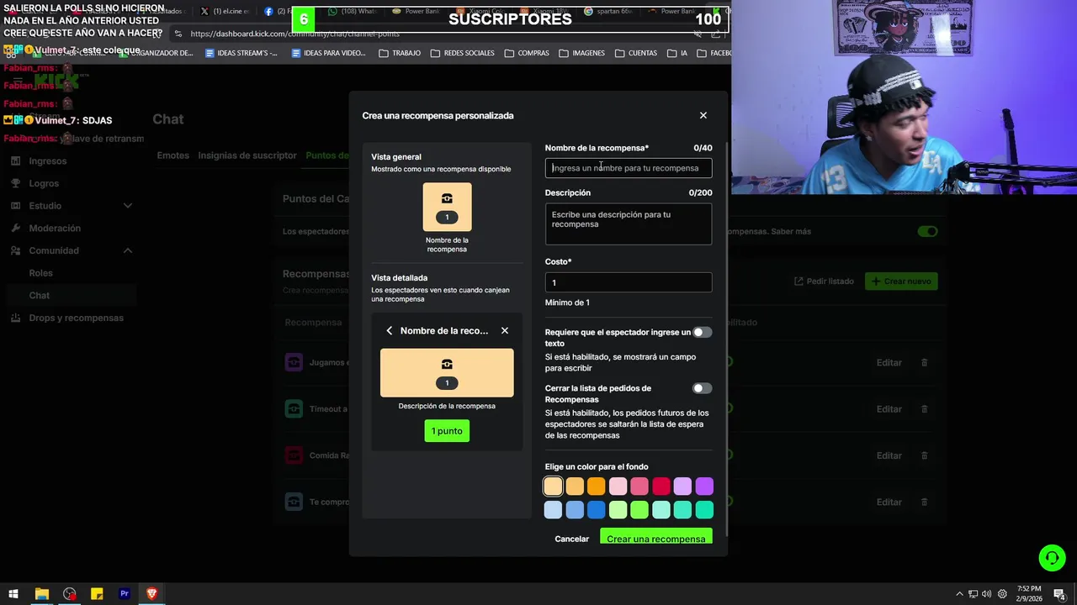Screen dimensions: 1077x605
Task: Click the Logros trophy icon
Action: coord(16,183)
